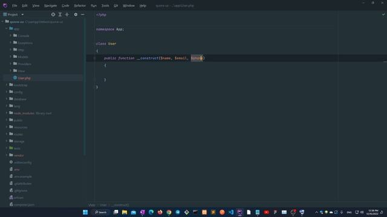Hide the Project tool window
Screen dimensions: 387x217
point(83,14)
